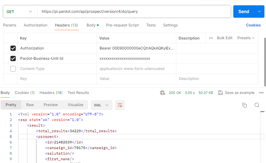Image resolution: width=266 pixels, height=163 pixels.
Task: Open the headers table three-dot options
Action: [211, 38]
